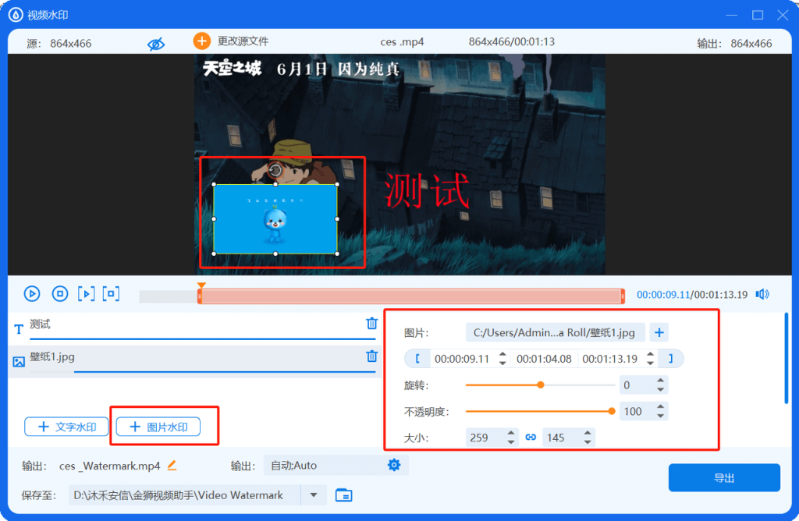
Task: Select the red 测试 text in preview
Action: 427,191
